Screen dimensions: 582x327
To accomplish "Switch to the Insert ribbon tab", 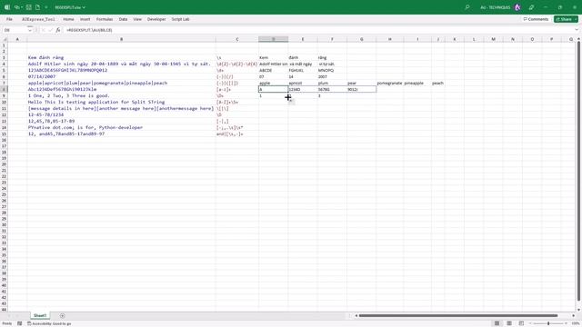I will pyautogui.click(x=85, y=19).
